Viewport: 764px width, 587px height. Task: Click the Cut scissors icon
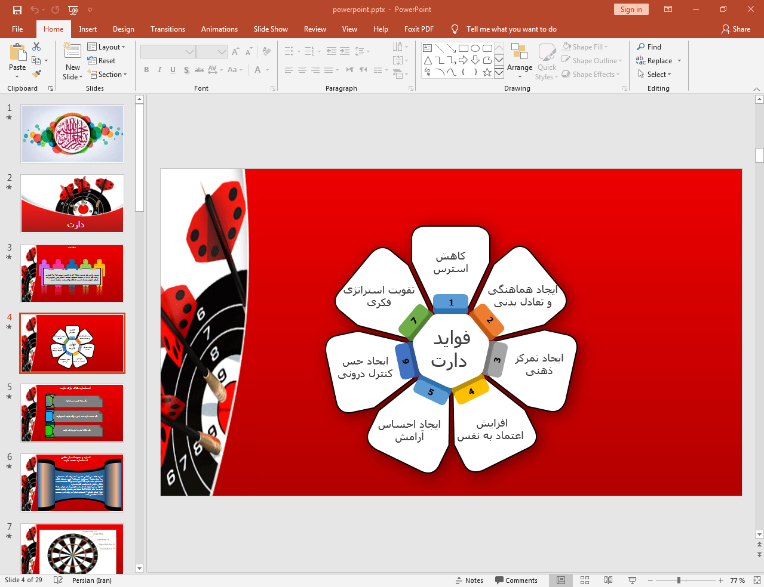(x=36, y=47)
